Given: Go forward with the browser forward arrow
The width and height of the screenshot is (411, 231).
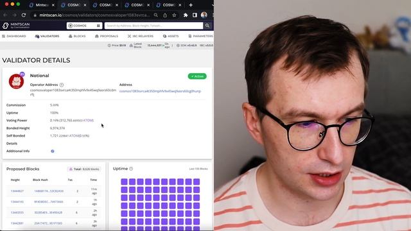Looking at the screenshot, I should pyautogui.click(x=14, y=15).
